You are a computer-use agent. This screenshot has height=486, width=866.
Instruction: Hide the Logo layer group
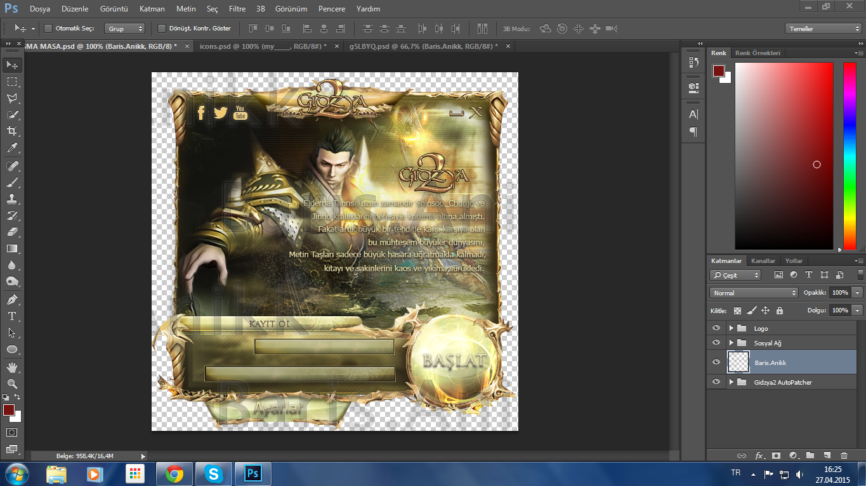click(716, 328)
